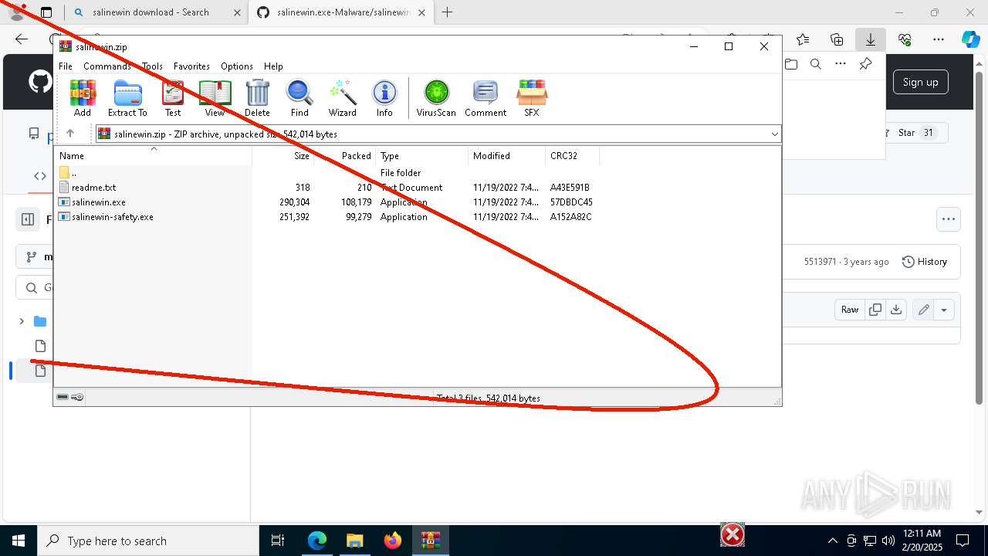Image resolution: width=988 pixels, height=556 pixels.
Task: View the Raw file on GitHub
Action: (850, 310)
